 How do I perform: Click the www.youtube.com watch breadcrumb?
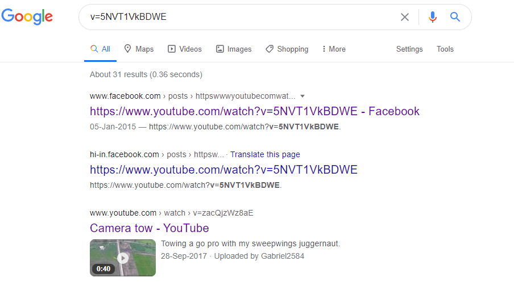click(172, 213)
